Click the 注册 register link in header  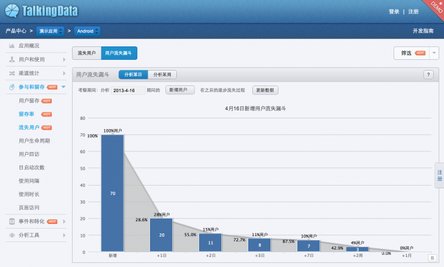tap(414, 11)
